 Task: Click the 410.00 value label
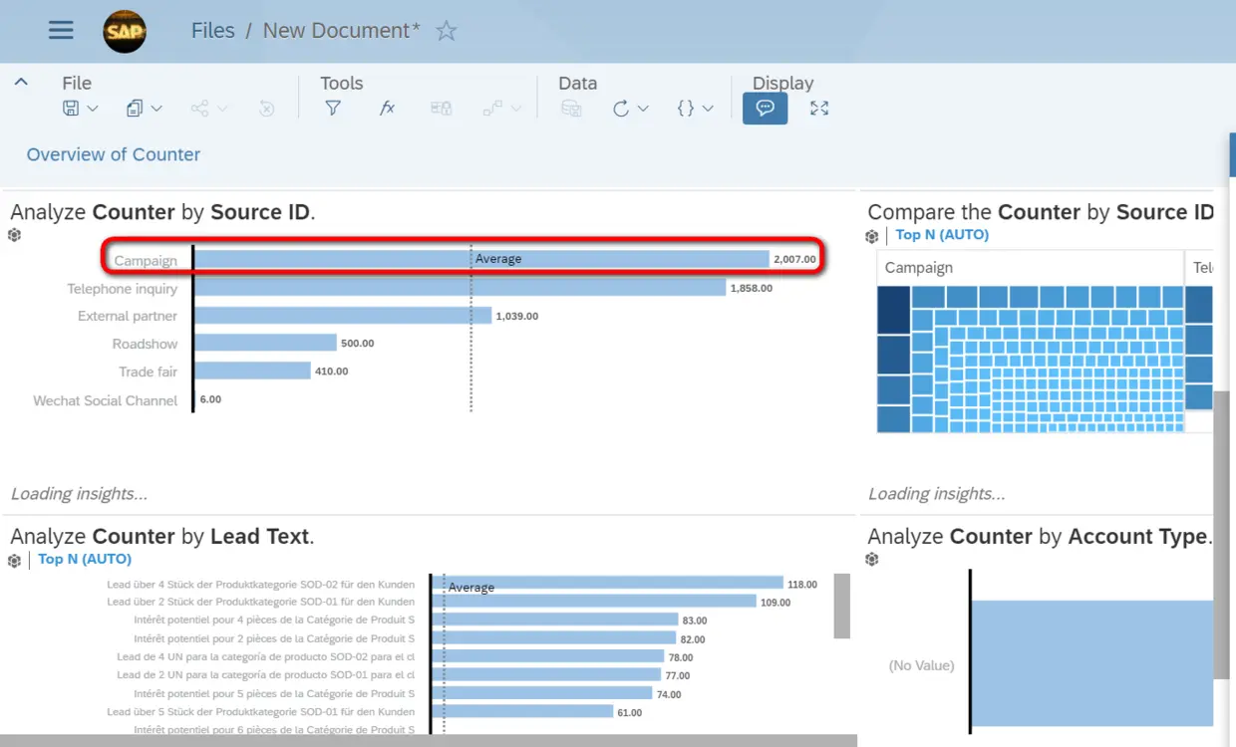pos(332,372)
